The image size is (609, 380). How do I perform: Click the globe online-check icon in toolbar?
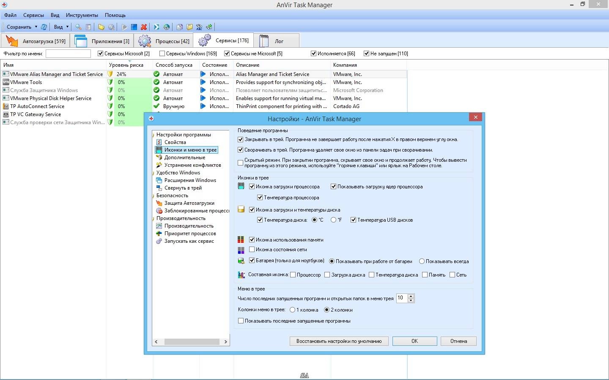167,27
